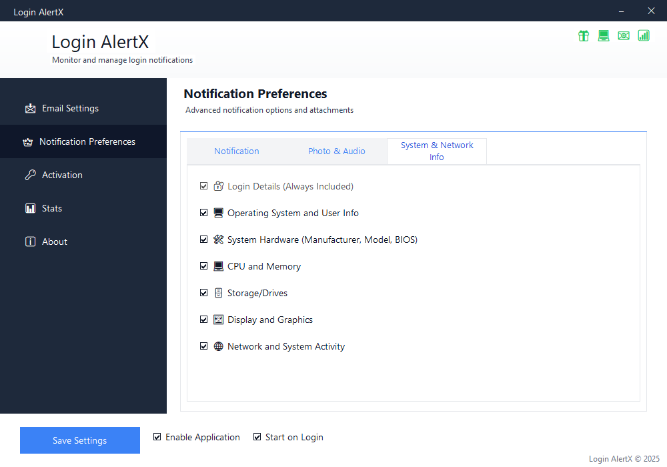The height and width of the screenshot is (467, 667).
Task: Click 'Login Details (Always Included)' label
Action: coord(291,186)
